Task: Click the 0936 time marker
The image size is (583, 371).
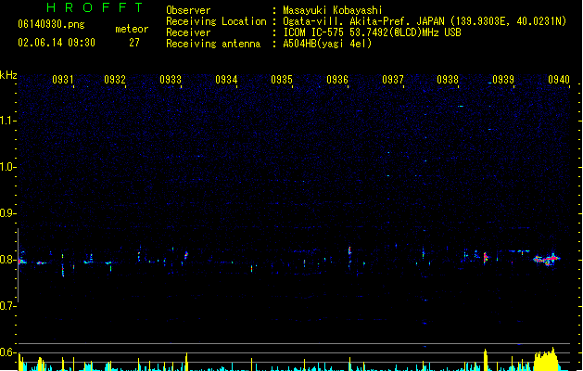Action: click(x=337, y=80)
